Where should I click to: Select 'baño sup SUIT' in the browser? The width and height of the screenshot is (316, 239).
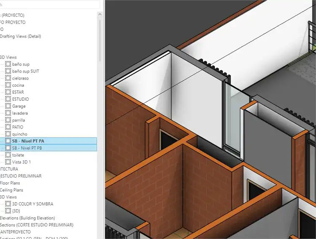(x=26, y=71)
